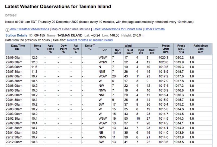Click the Rel Hum % column header
The width and height of the screenshot is (217, 147).
click(76, 49)
